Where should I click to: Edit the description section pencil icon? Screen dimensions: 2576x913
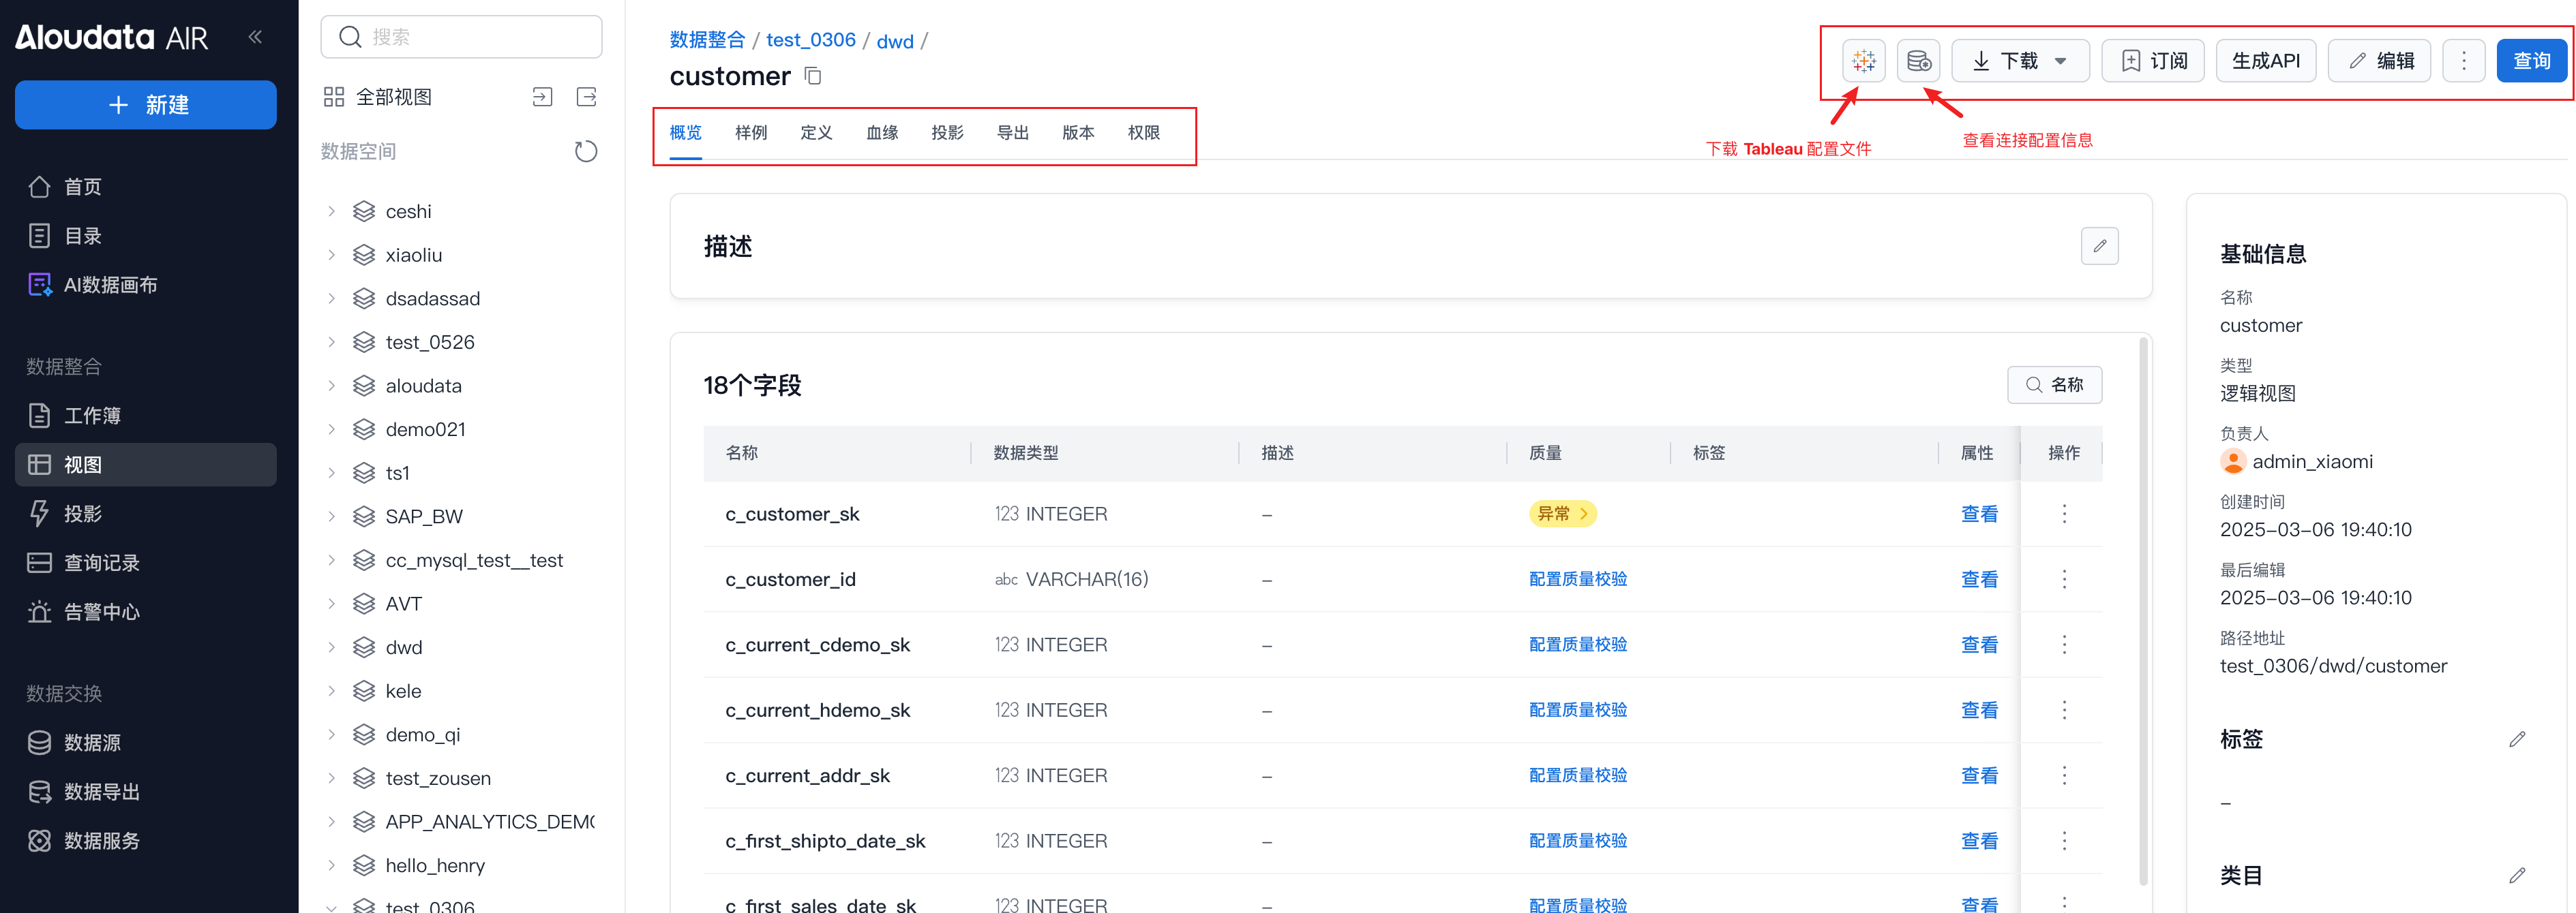coord(2099,246)
